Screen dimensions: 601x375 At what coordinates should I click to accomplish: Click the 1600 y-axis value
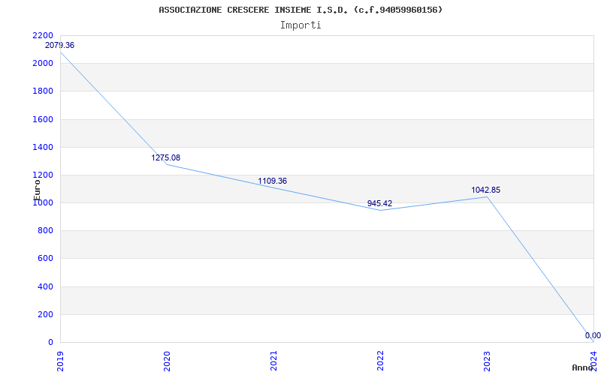click(x=43, y=119)
